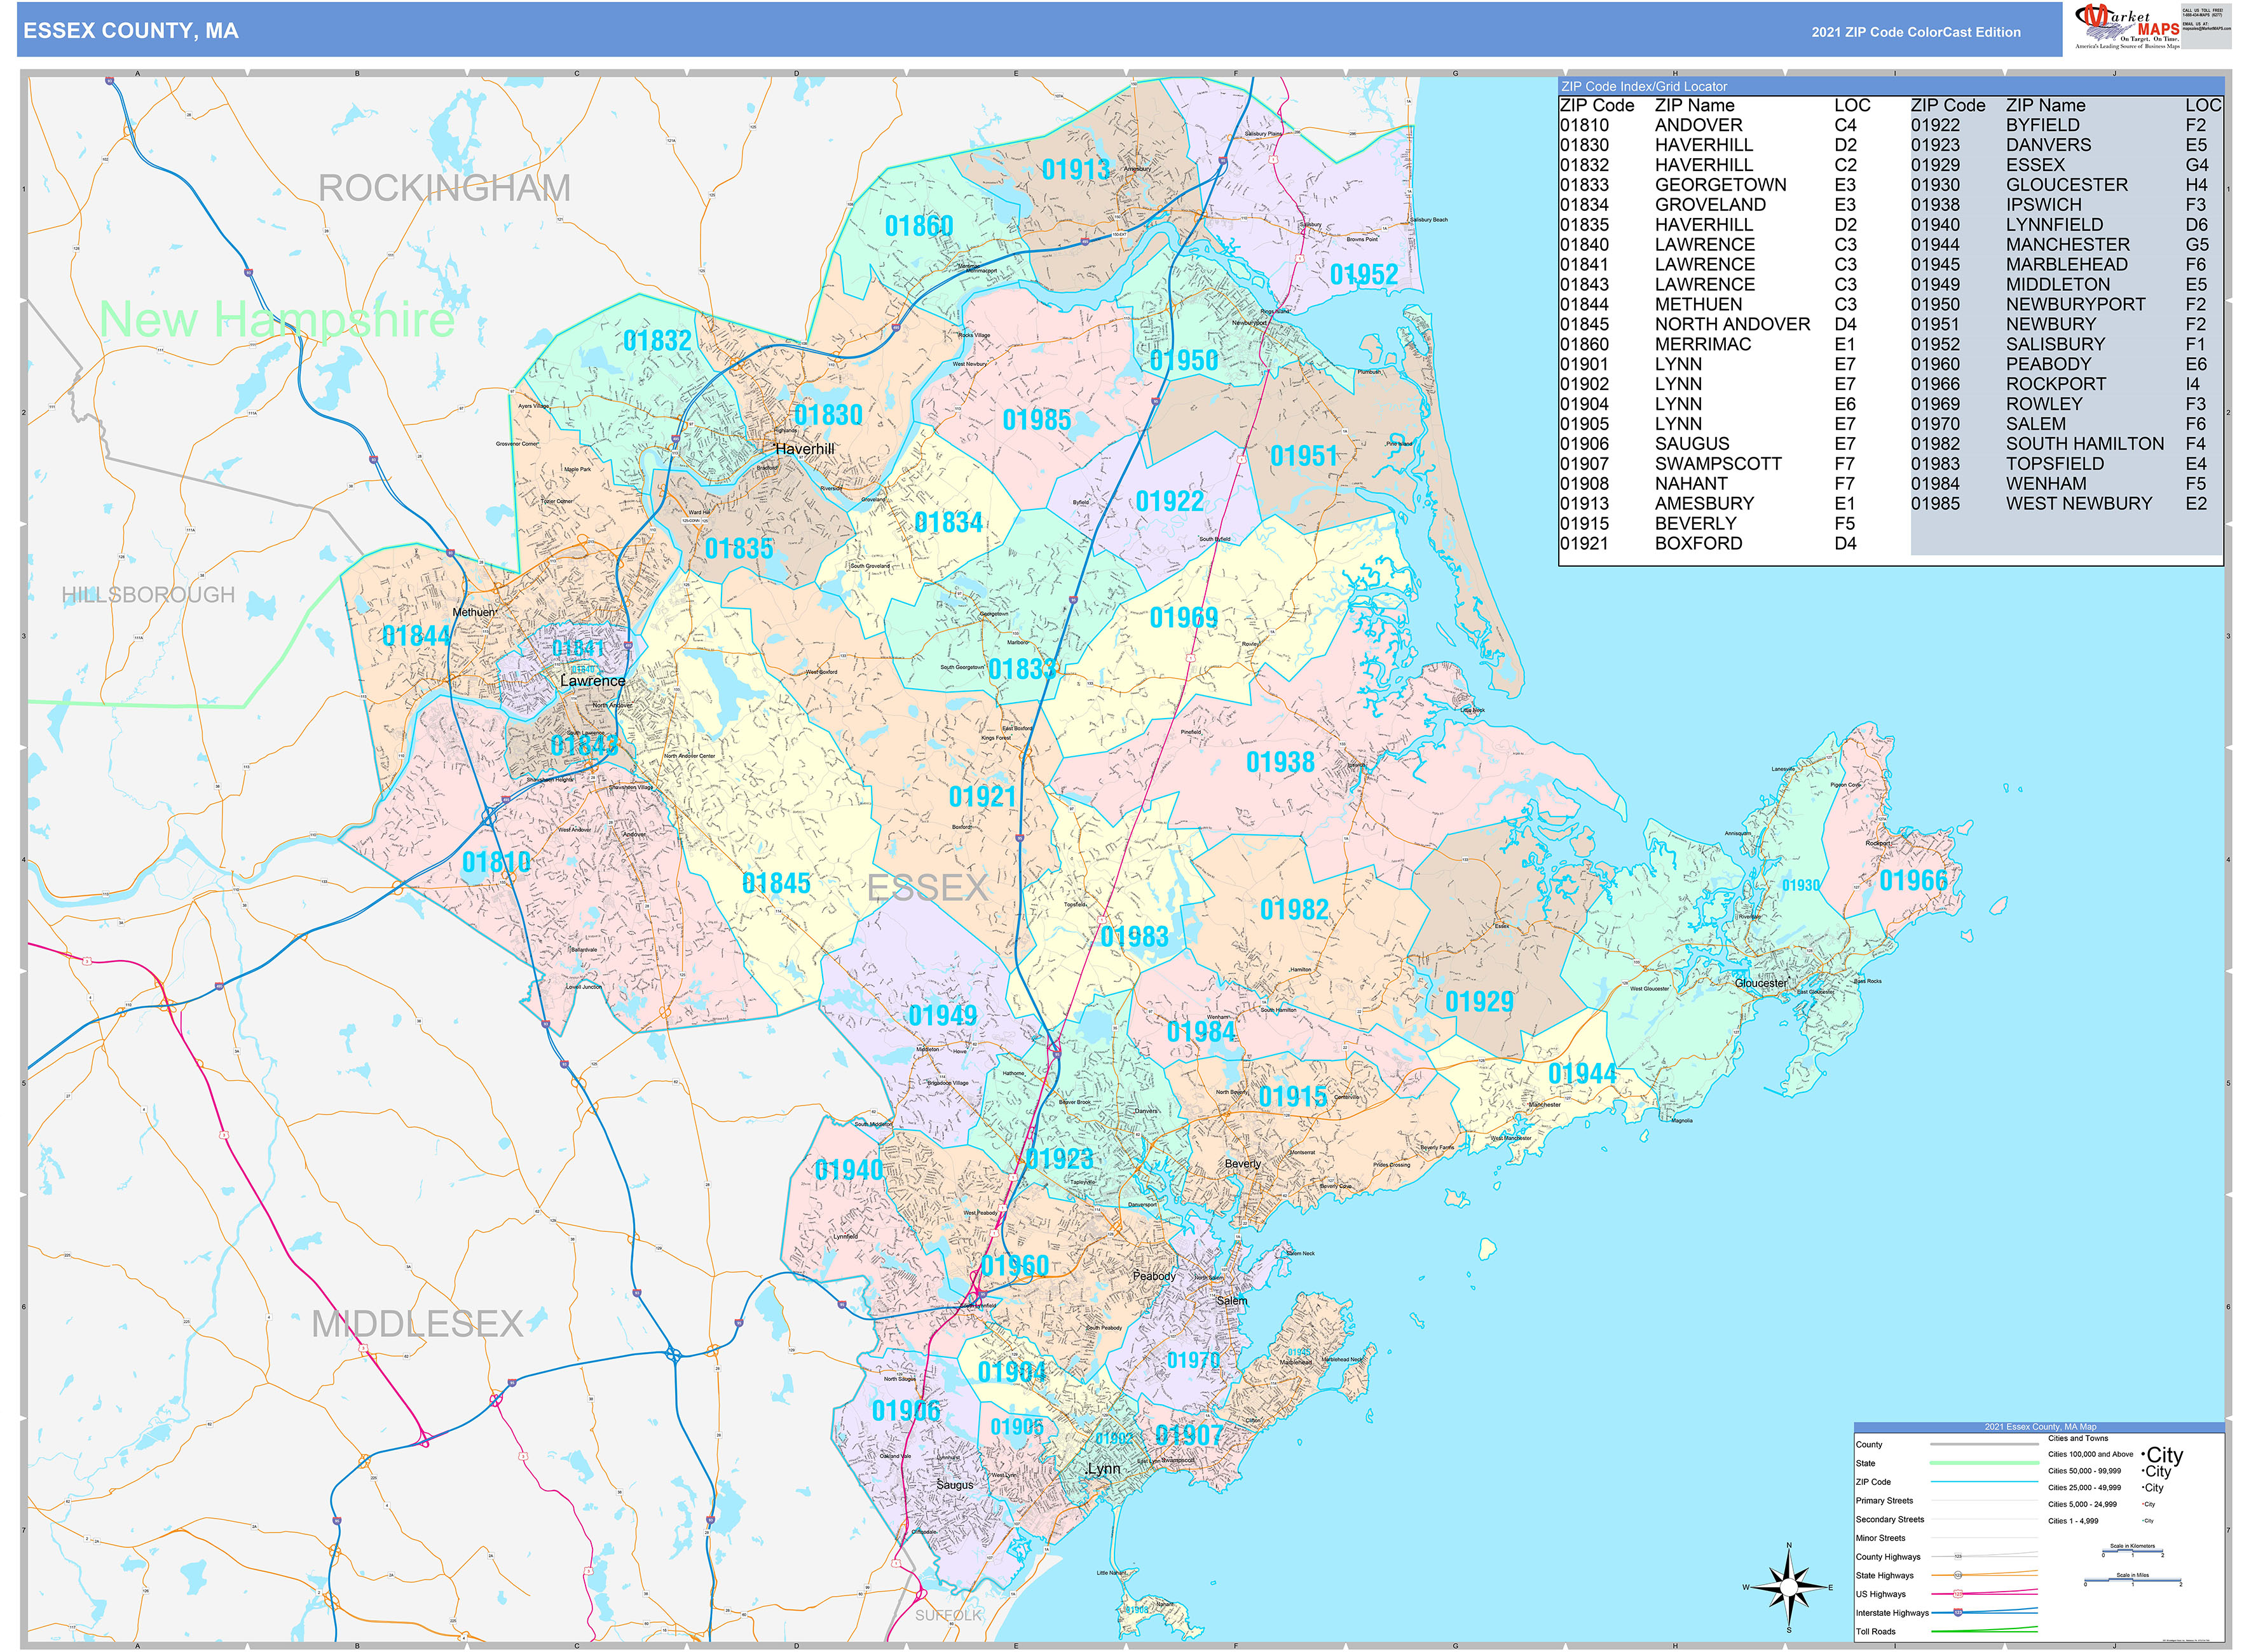Click the '2021 Essex County, MA Map' legend header
This screenshot has height=1652, width=2251.
click(2041, 1427)
